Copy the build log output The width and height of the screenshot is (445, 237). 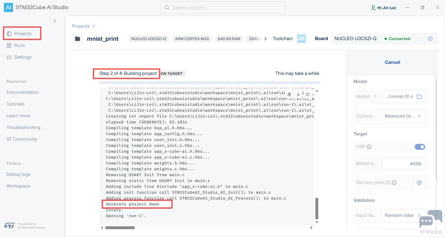[x=289, y=94]
